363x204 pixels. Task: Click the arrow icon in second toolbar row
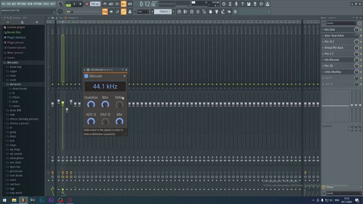click(x=111, y=11)
